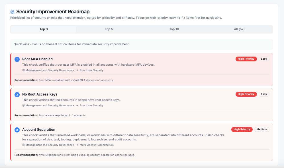Click the Easy badge on No Root Access Keys
This screenshot has width=284, height=168.
pos(264,94)
